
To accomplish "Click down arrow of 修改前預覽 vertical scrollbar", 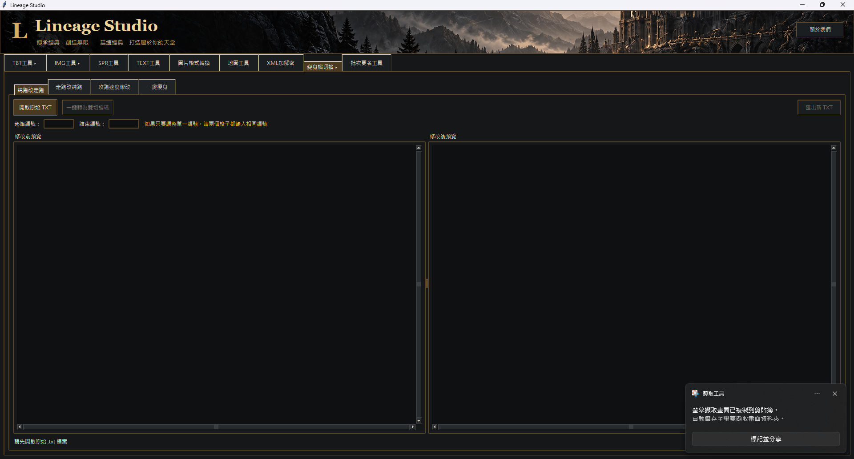I will pos(419,420).
